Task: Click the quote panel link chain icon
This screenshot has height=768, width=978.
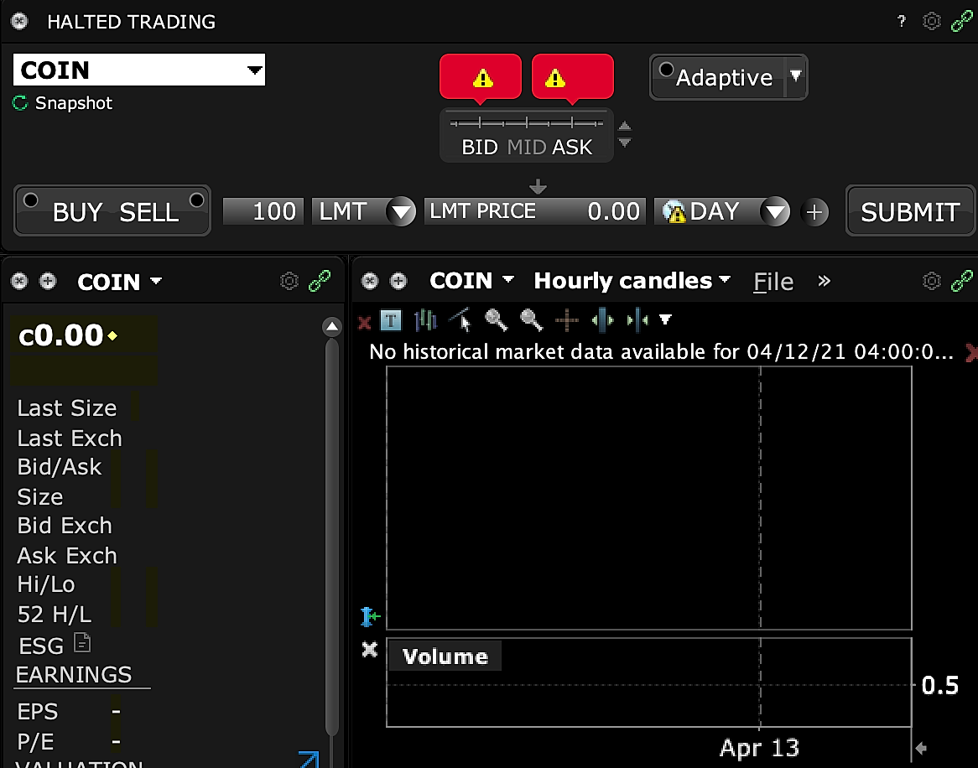Action: pos(320,281)
